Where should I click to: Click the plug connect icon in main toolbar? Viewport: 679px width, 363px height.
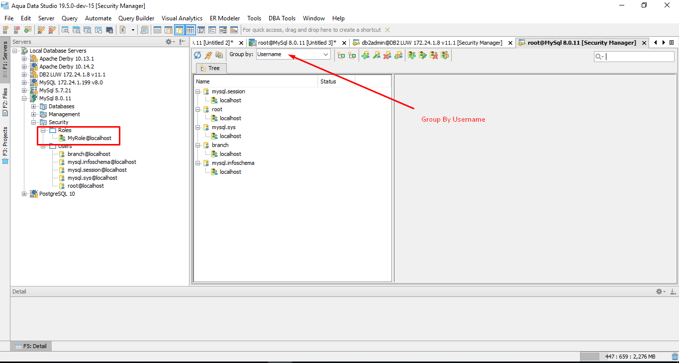(x=41, y=30)
